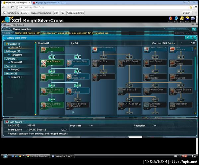Image resolution: width=199 pixels, height=165 pixels.
Task: Collapse the Hunter(1) class group
Action: tap(19, 44)
